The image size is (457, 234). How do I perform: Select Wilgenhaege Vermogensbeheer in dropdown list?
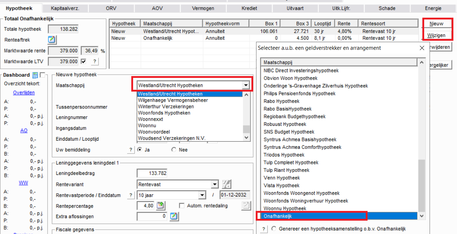point(190,100)
